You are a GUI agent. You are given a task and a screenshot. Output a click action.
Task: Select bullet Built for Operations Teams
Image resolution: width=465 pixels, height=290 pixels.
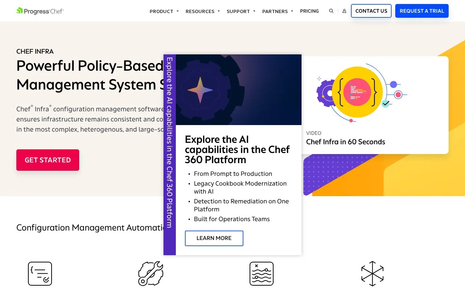click(x=232, y=219)
